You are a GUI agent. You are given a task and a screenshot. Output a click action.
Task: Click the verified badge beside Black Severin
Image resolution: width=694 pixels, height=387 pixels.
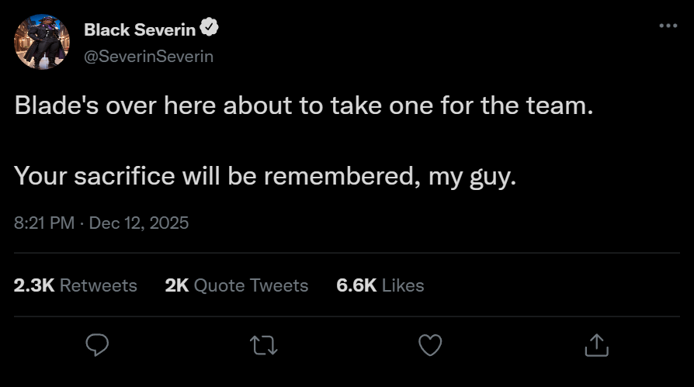point(210,29)
